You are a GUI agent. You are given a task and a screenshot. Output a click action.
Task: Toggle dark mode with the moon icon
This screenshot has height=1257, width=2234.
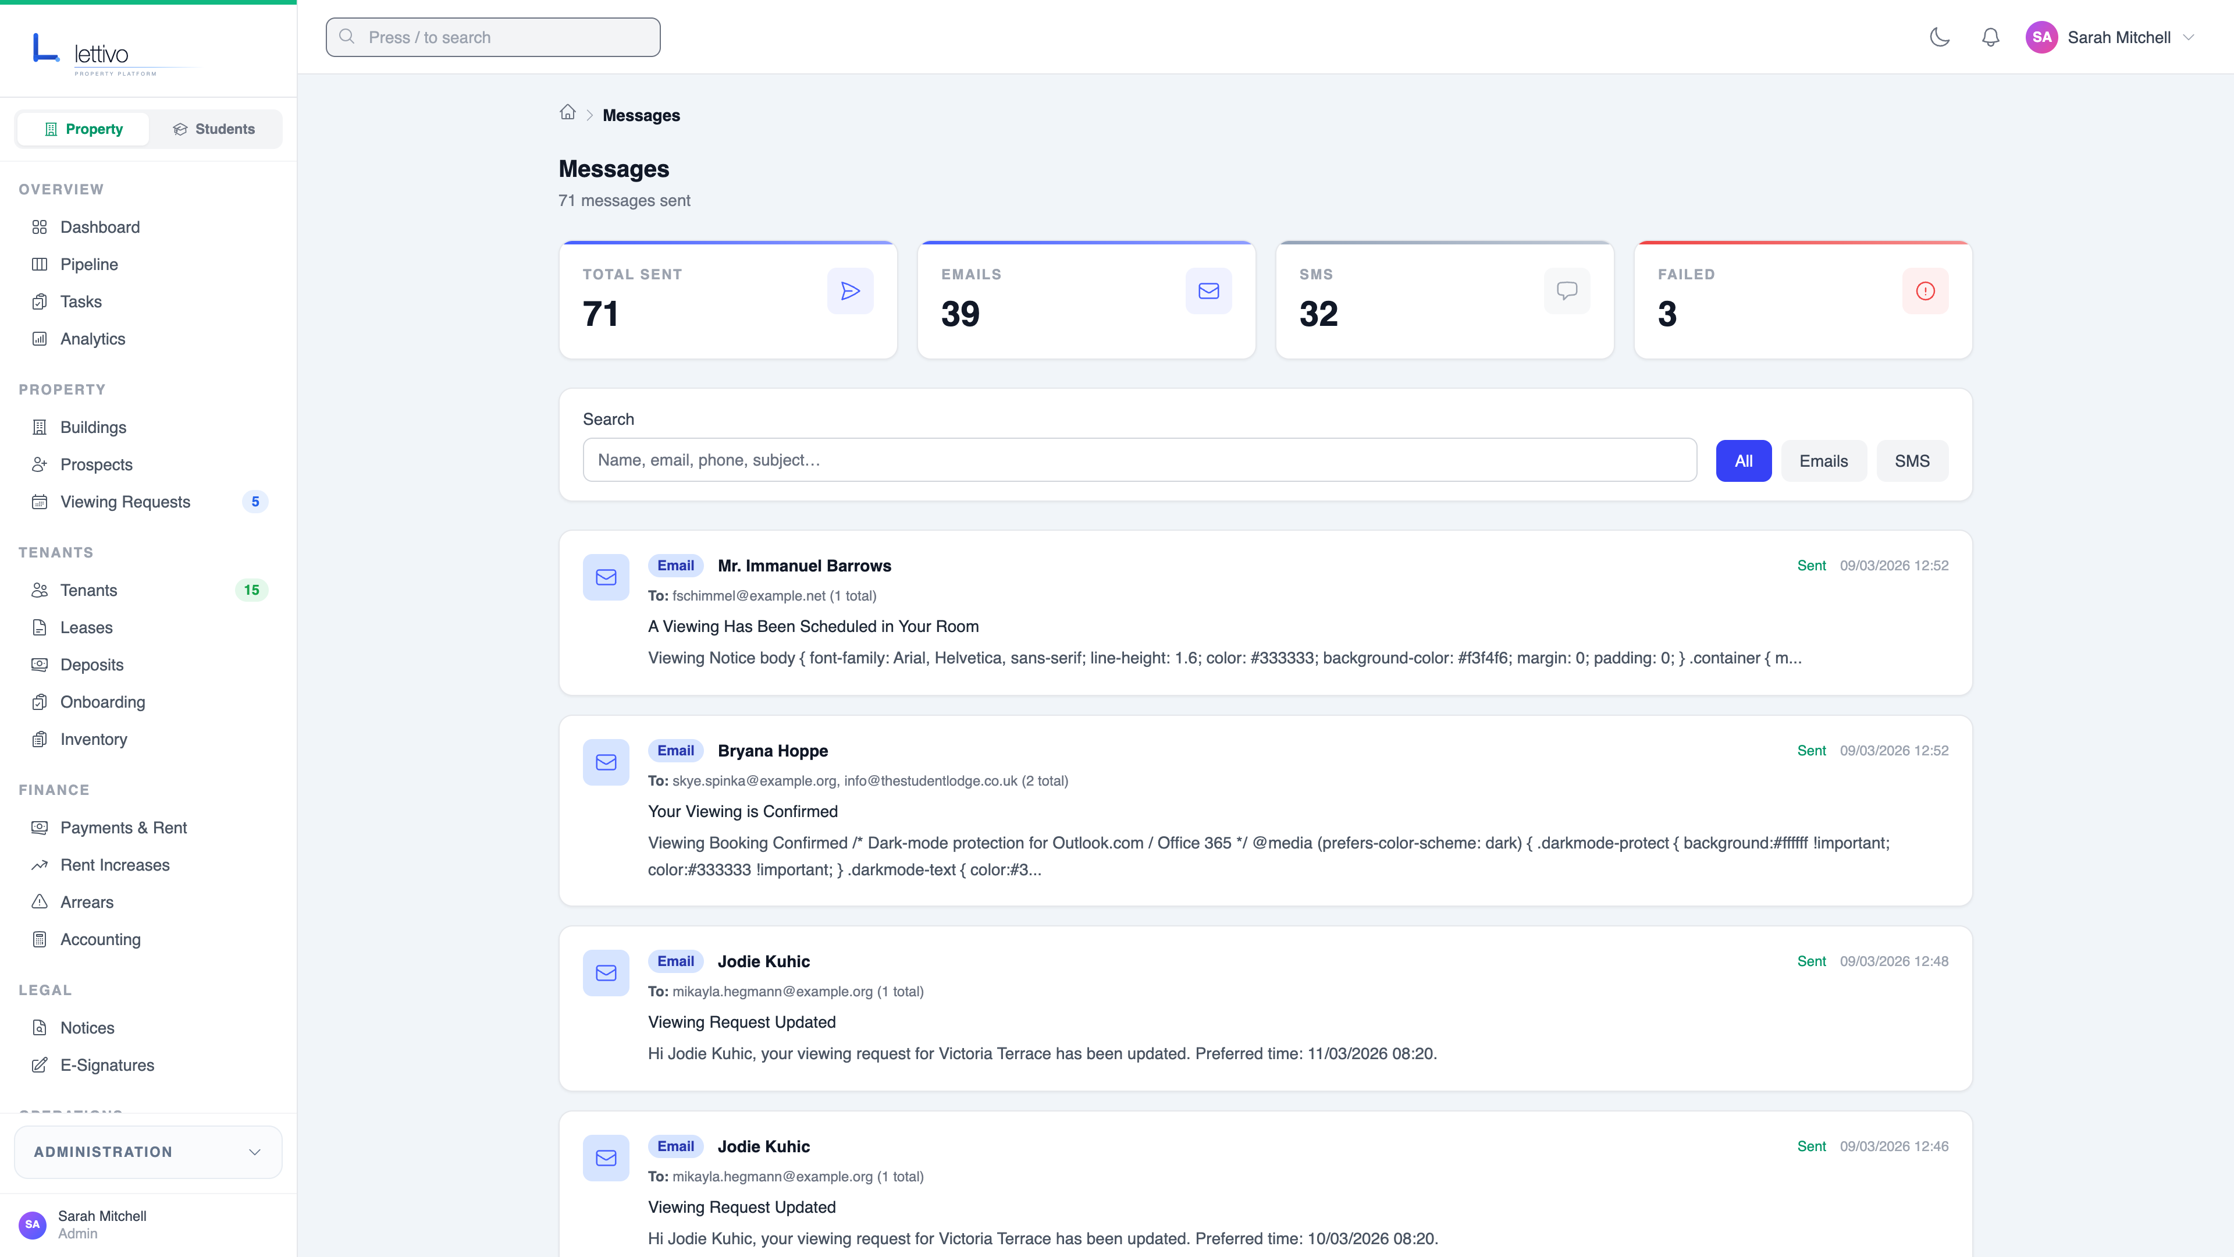coord(1940,37)
